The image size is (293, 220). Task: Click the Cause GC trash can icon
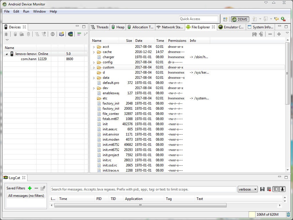pos(28,34)
